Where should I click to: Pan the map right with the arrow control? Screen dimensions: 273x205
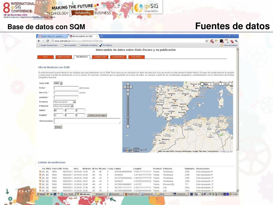point(131,87)
